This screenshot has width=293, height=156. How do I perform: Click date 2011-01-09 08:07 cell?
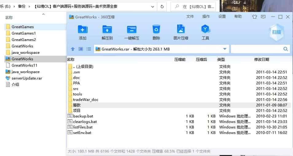(271, 105)
